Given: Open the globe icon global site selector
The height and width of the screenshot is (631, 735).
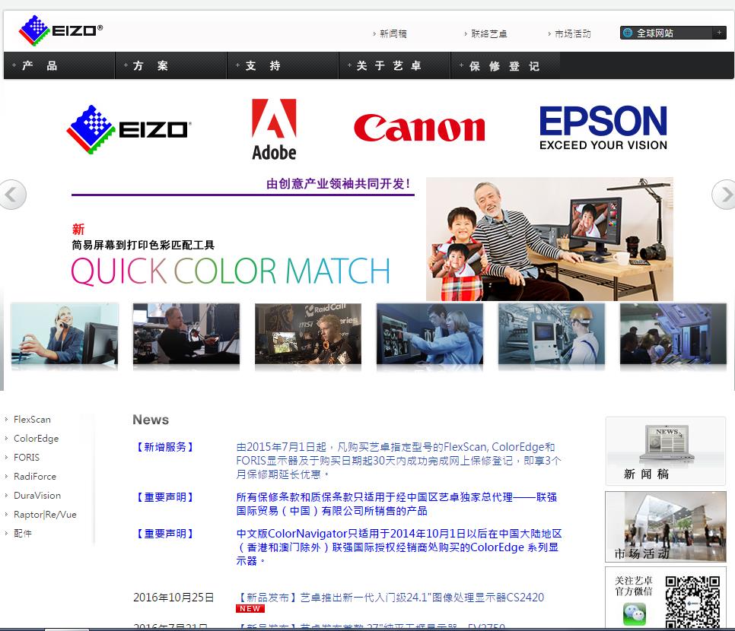Looking at the screenshot, I should (628, 33).
